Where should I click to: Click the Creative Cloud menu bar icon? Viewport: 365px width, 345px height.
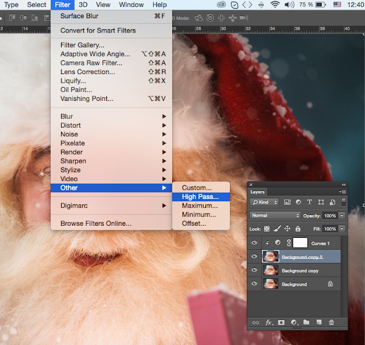tap(221, 5)
